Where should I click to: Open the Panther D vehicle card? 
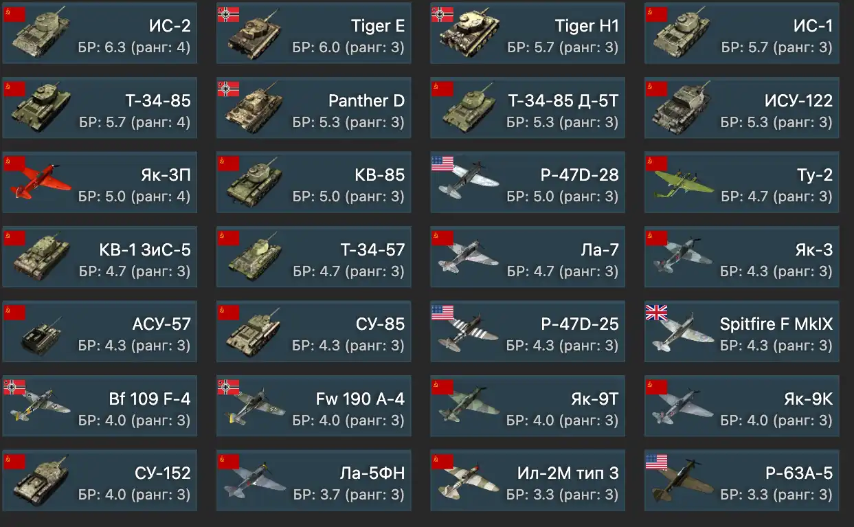(x=313, y=108)
